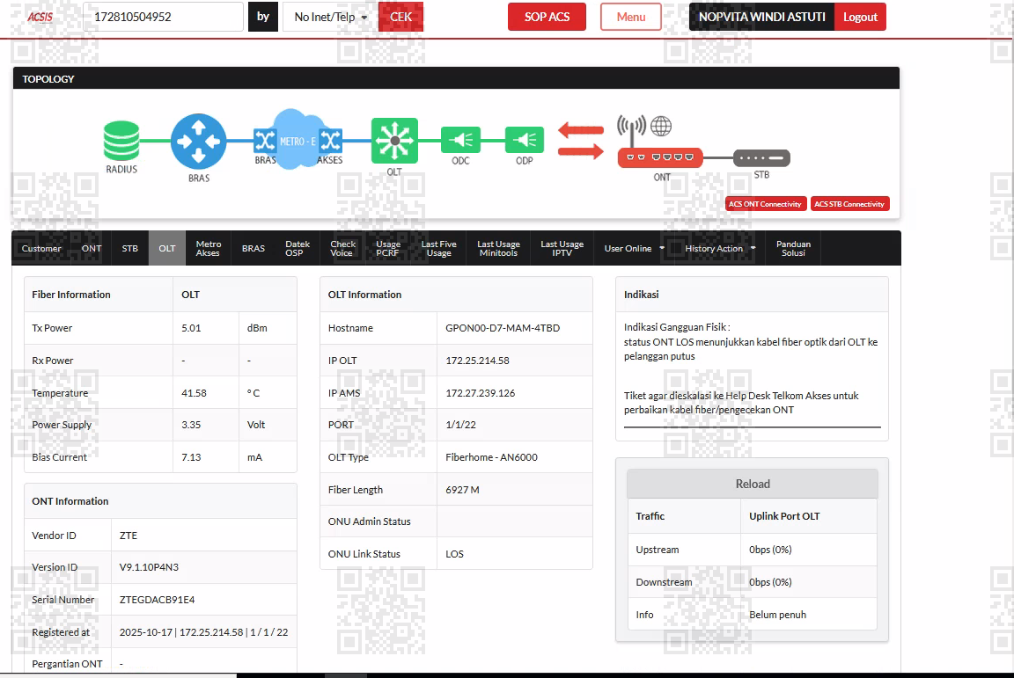Log out with the Logout button
The width and height of the screenshot is (1014, 678).
click(x=860, y=17)
